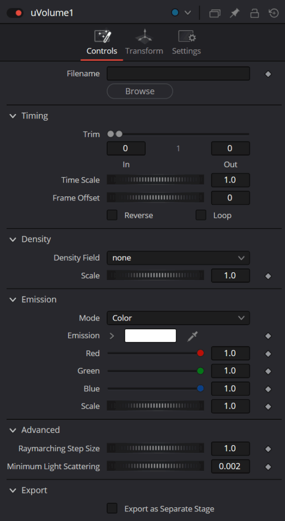Click the reset settings icon
The height and width of the screenshot is (521, 285).
[274, 13]
